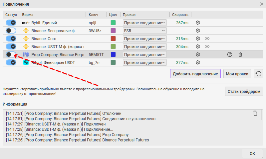Open settings gear for Binance: Бессрочные ф.
This screenshot has height=159, width=266.
198,31
